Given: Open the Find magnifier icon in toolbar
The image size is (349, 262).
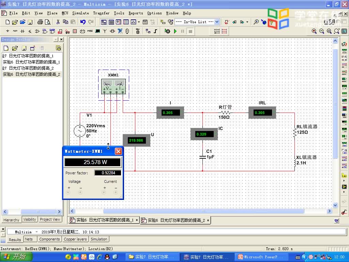Looking at the screenshot, I should click(x=256, y=22).
